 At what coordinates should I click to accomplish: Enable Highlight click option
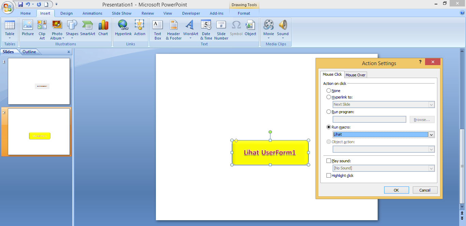[329, 175]
